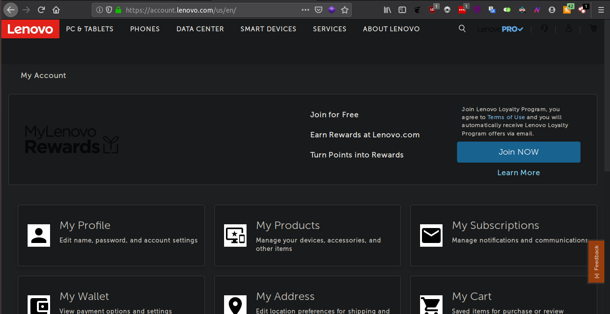Click the My Address map pin icon
This screenshot has height=314, width=610.
coord(235,305)
